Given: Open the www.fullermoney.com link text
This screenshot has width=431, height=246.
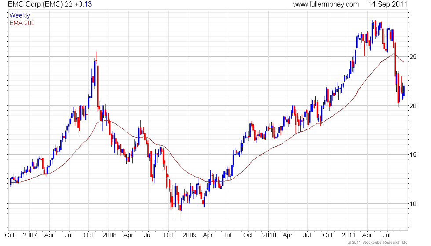Looking at the screenshot, I should 326,4.
